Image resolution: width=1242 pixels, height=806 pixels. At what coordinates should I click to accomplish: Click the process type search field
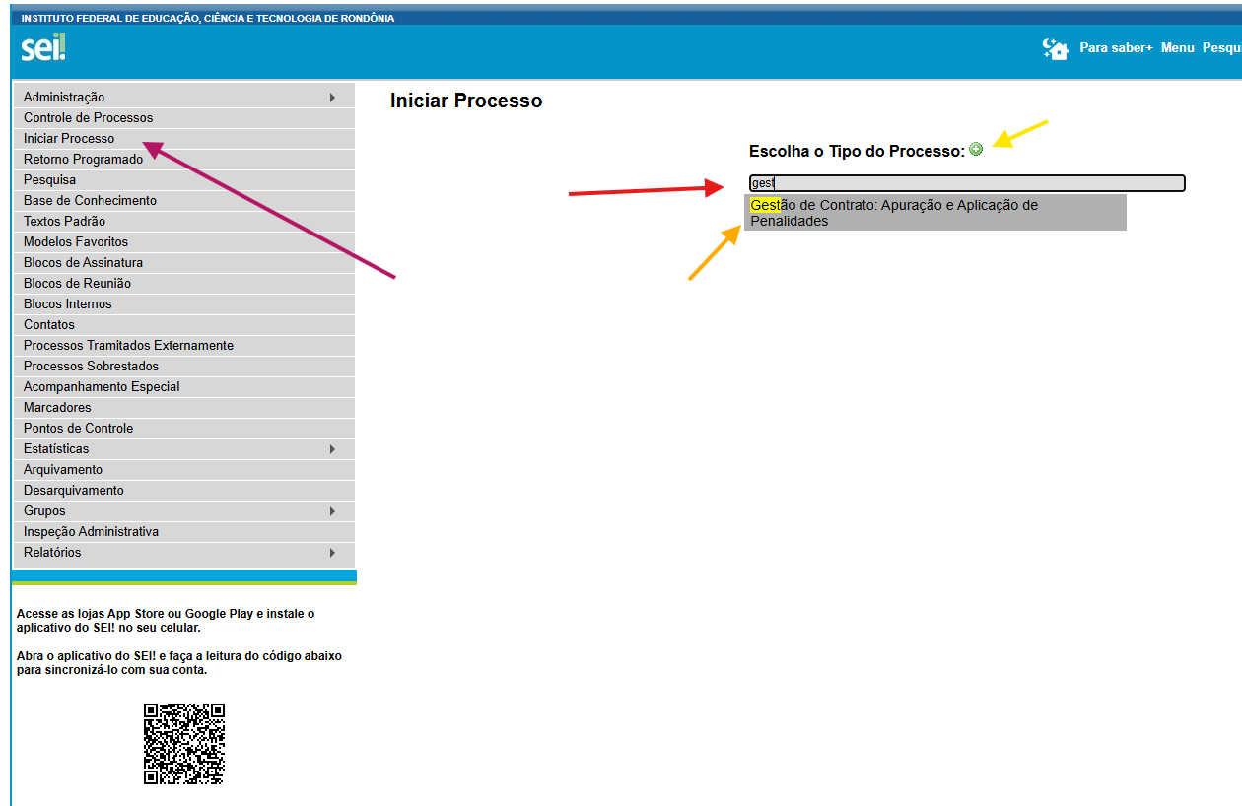click(966, 183)
